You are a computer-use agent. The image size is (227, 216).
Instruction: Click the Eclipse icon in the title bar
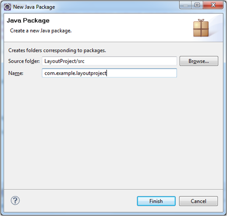[7, 7]
